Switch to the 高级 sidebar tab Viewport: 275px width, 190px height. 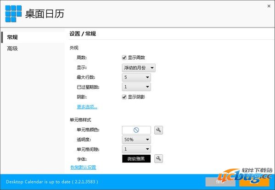pyautogui.click(x=33, y=49)
